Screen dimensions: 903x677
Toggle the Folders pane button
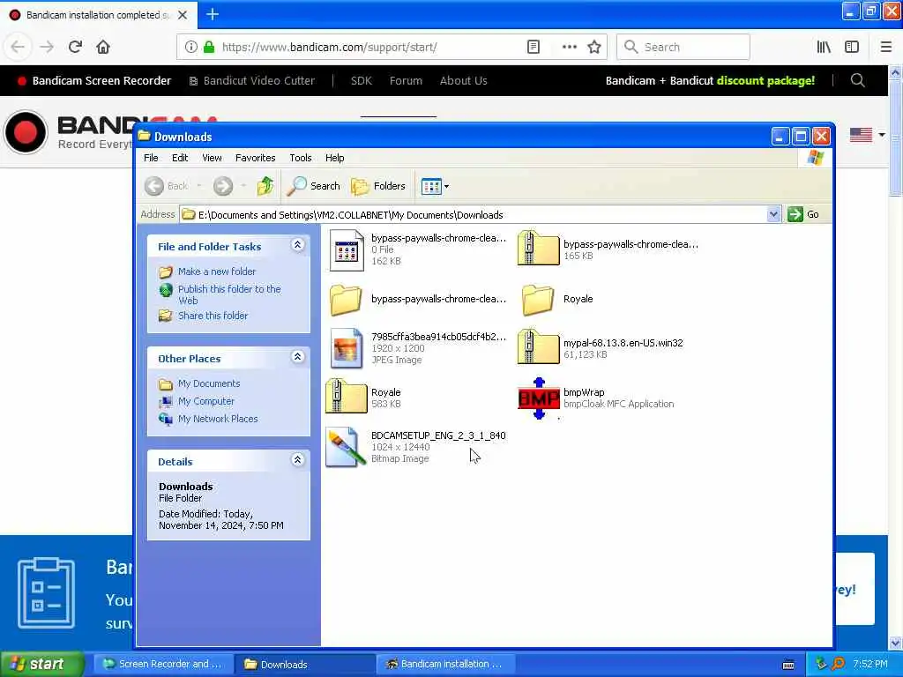pos(378,186)
